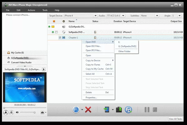This screenshot has width=187, height=125.
Task: Choose Other Folder in the submenu
Action: click(125, 51)
